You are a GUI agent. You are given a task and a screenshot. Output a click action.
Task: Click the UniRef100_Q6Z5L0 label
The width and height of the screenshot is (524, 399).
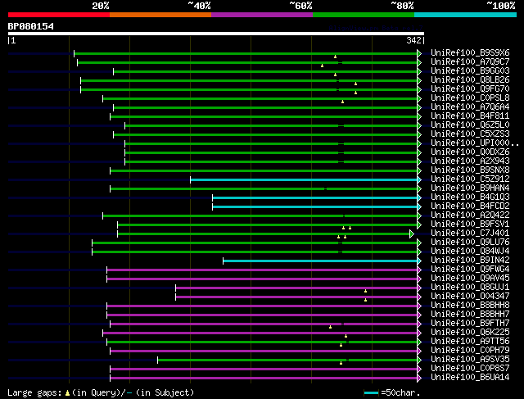pyautogui.click(x=470, y=125)
